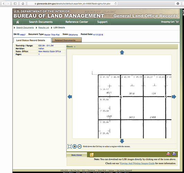Click the browser address bar
The image size is (184, 173).
(x=73, y=4)
